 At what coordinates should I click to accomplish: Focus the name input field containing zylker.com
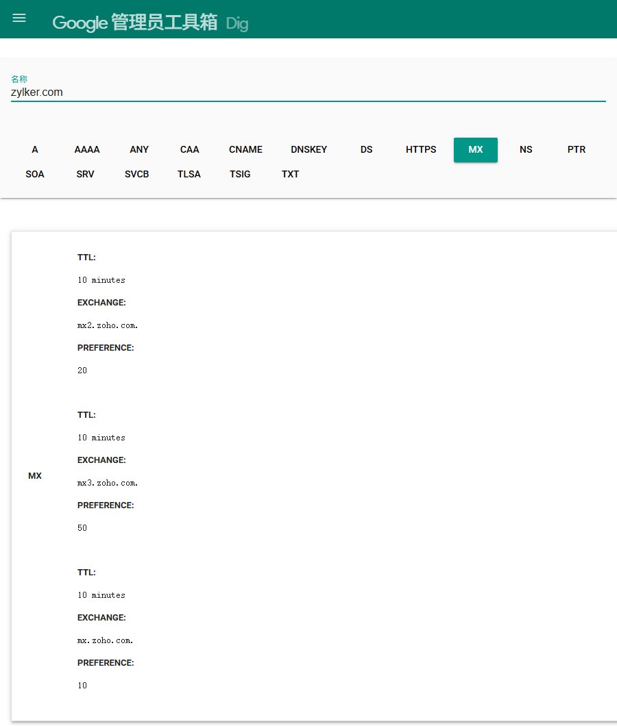coord(308,92)
